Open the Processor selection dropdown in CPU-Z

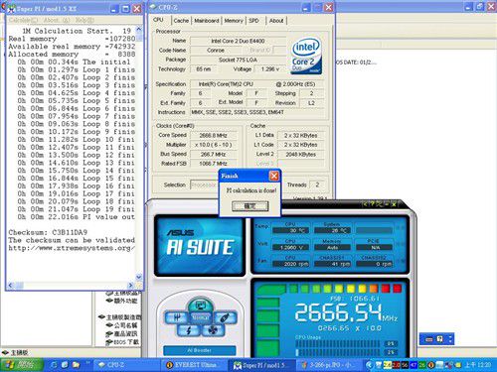(x=204, y=185)
